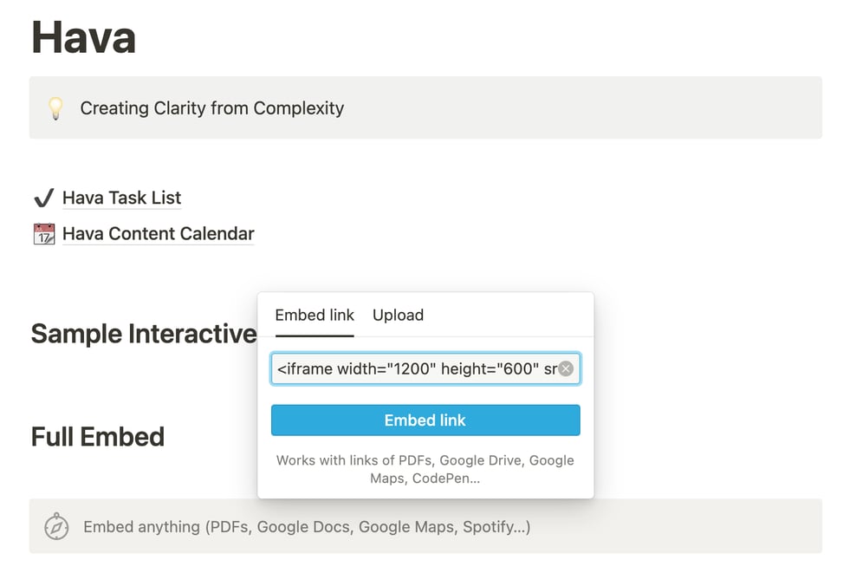Click the PDFs and Google Drive help text
The image size is (856, 586).
(425, 469)
